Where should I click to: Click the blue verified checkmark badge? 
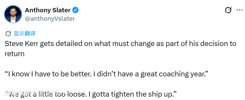click(76, 10)
